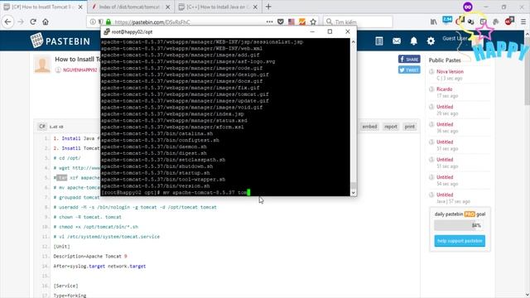
Task: Go back using the browser back arrow
Action: pos(7,22)
